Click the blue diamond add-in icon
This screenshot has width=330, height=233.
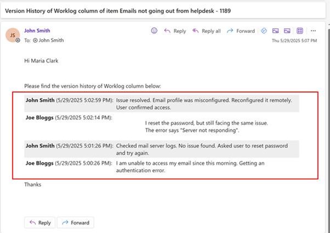point(264,31)
